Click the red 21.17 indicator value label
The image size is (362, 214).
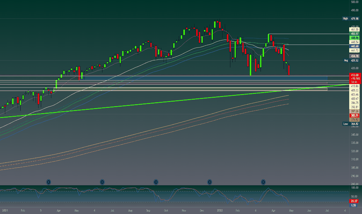pyautogui.click(x=355, y=201)
